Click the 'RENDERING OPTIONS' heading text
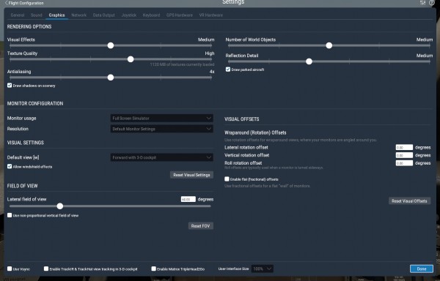Image resolution: width=440 pixels, height=281 pixels. click(x=29, y=26)
